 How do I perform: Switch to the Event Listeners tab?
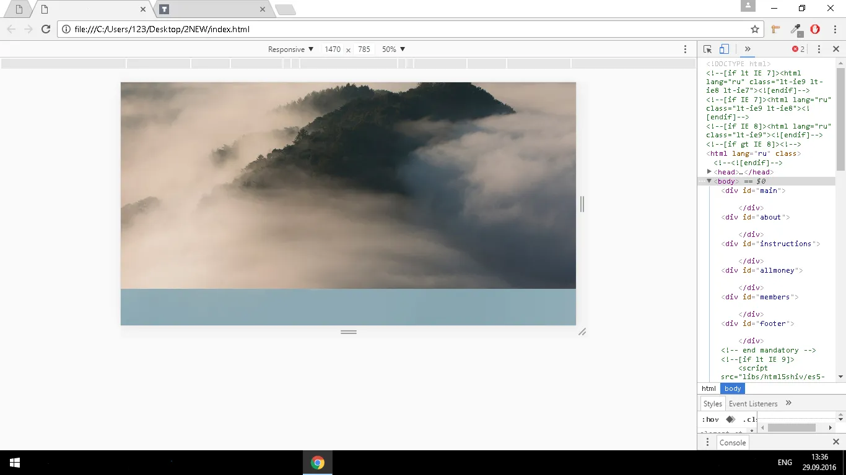(x=753, y=404)
